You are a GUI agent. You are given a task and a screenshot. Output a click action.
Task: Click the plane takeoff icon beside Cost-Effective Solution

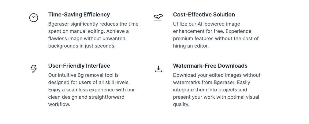pos(158,18)
